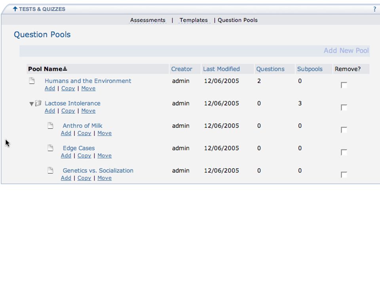The height and width of the screenshot is (285, 380).
Task: Click admin creator in Humans and the Environment row
Action: [181, 81]
